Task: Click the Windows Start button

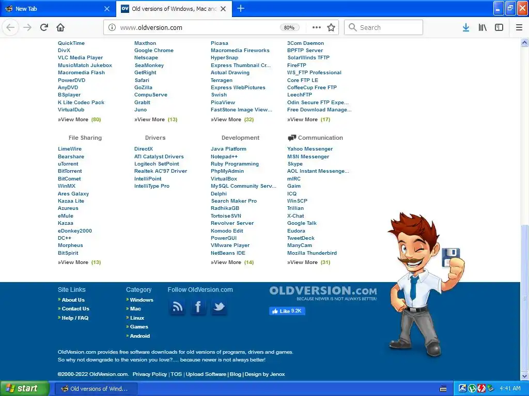Action: (25, 389)
